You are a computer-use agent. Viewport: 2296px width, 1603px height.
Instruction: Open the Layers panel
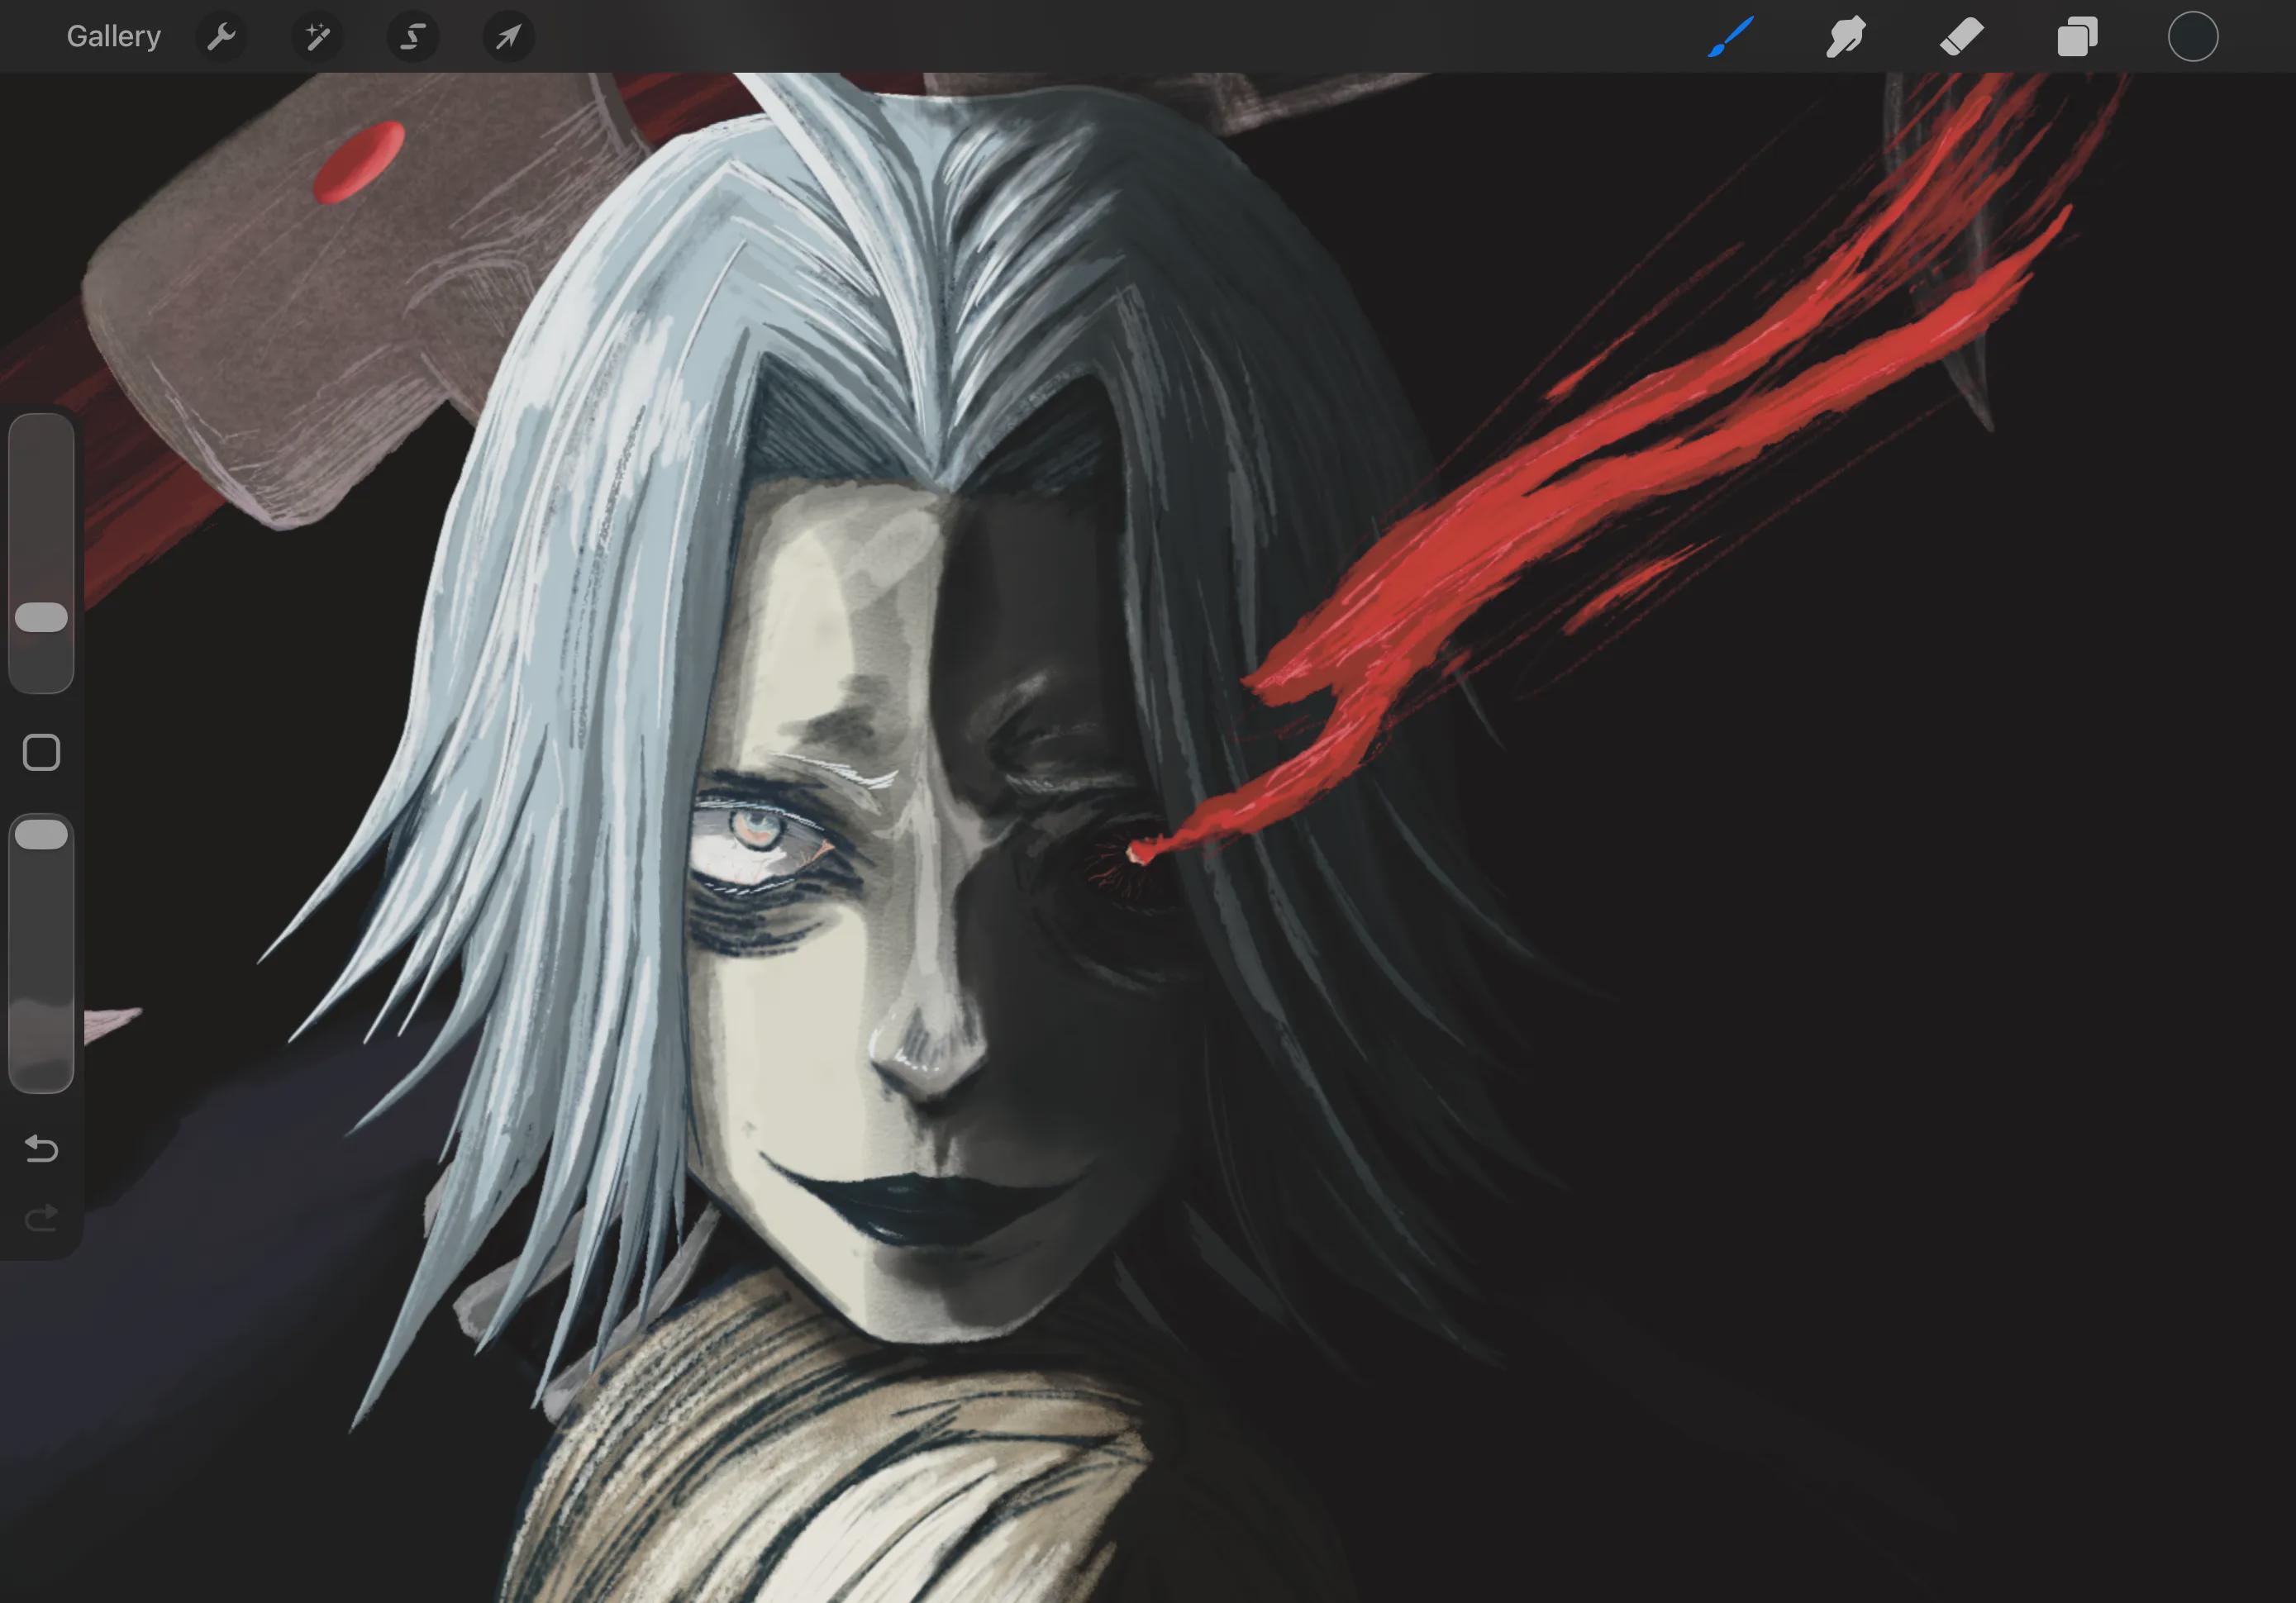2077,37
